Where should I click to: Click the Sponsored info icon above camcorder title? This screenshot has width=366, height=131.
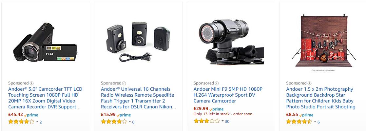[x=32, y=83]
